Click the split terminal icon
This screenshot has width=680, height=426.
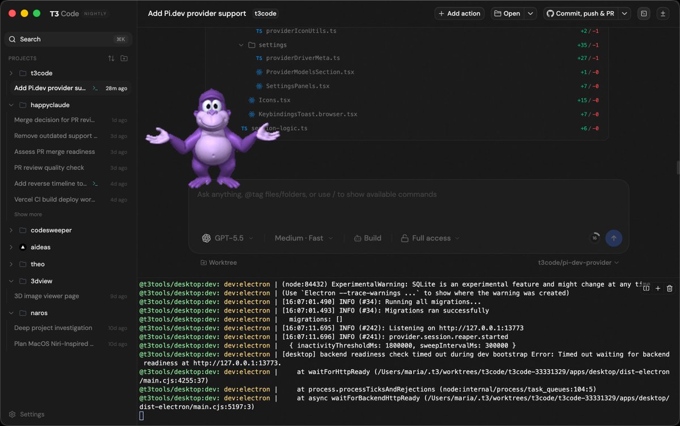(x=646, y=288)
